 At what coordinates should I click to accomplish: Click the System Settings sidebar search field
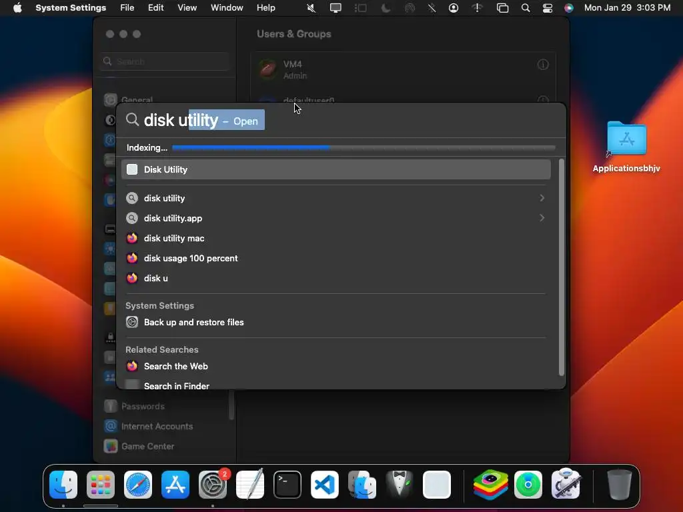coord(165,61)
